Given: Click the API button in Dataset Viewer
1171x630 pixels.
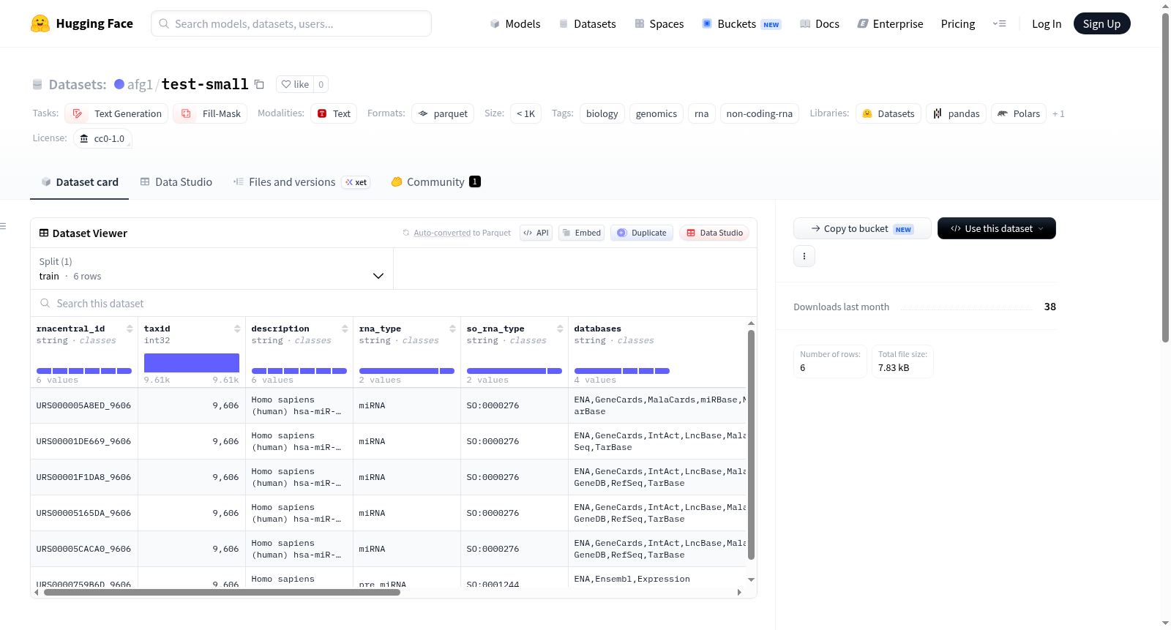Looking at the screenshot, I should click(x=536, y=233).
